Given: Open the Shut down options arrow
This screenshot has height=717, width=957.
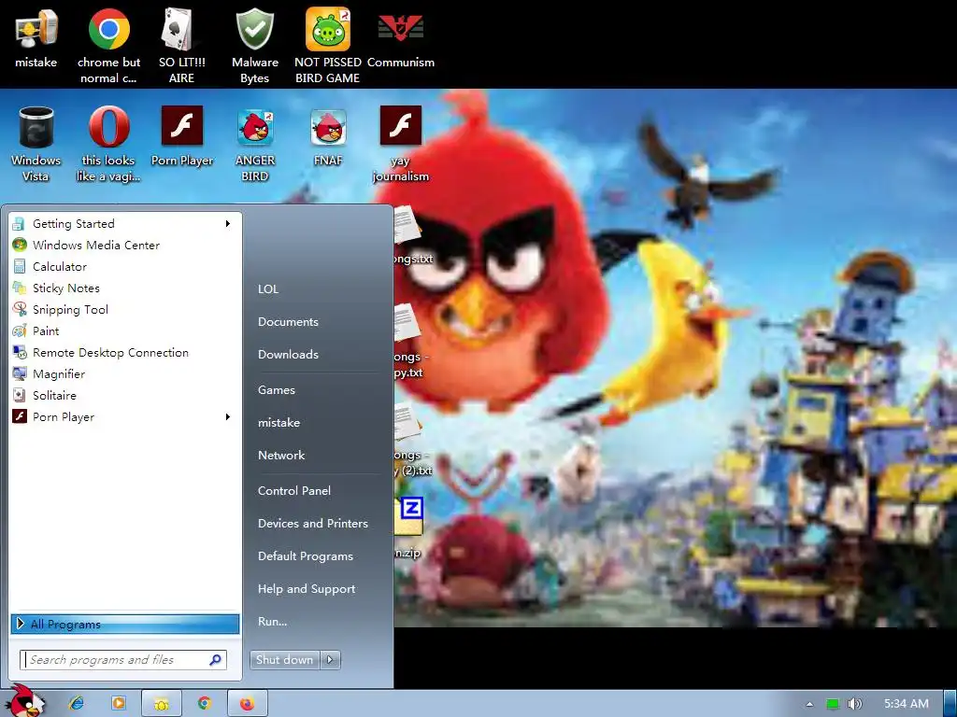Looking at the screenshot, I should pos(330,660).
